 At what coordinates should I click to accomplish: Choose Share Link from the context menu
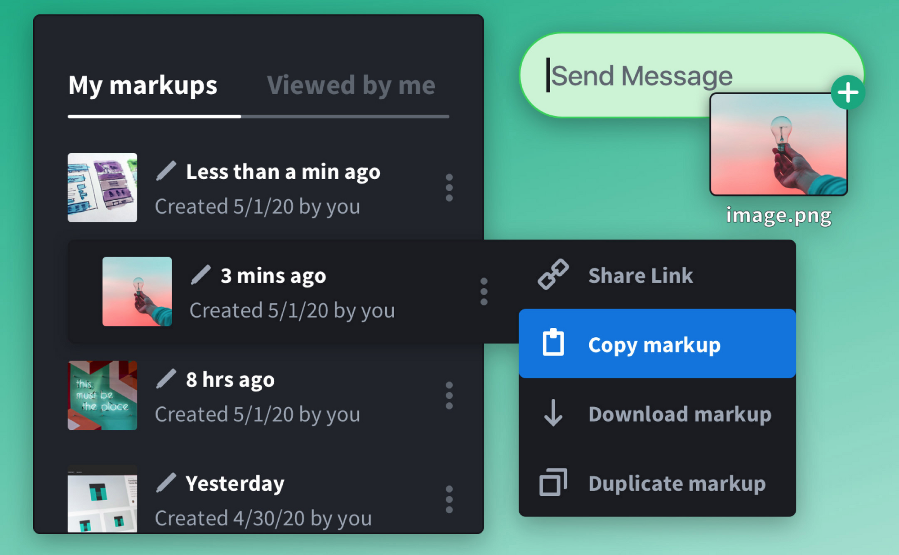[x=657, y=275]
